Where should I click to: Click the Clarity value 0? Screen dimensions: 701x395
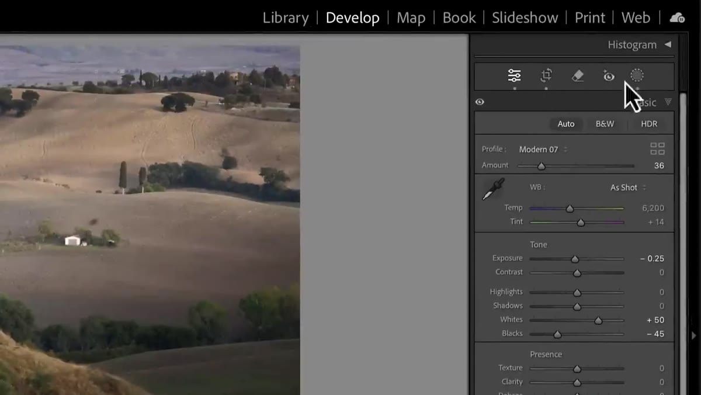(x=662, y=382)
